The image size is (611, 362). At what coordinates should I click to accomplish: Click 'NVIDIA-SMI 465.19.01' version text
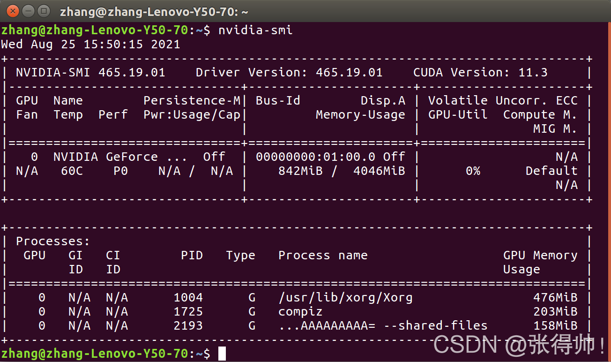point(90,73)
